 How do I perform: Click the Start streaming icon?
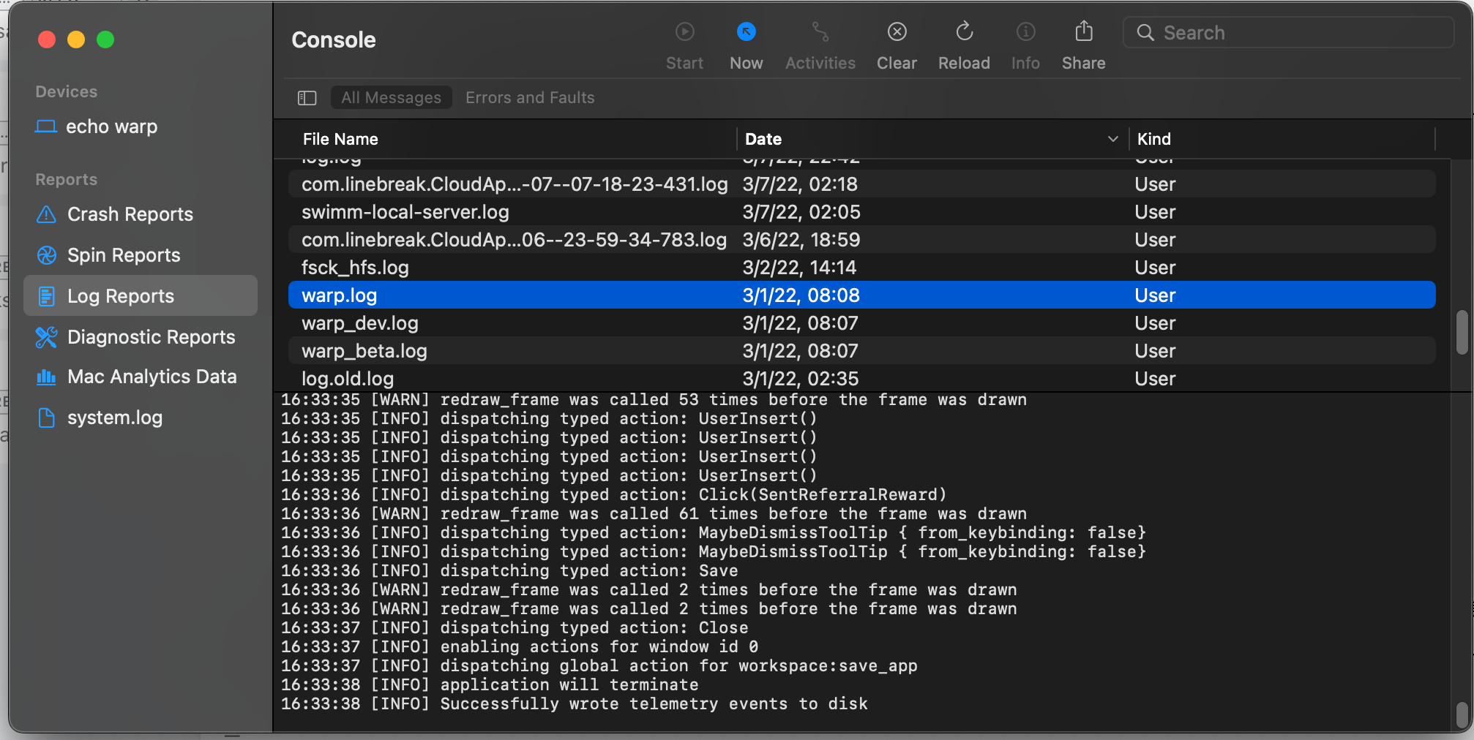coord(684,32)
